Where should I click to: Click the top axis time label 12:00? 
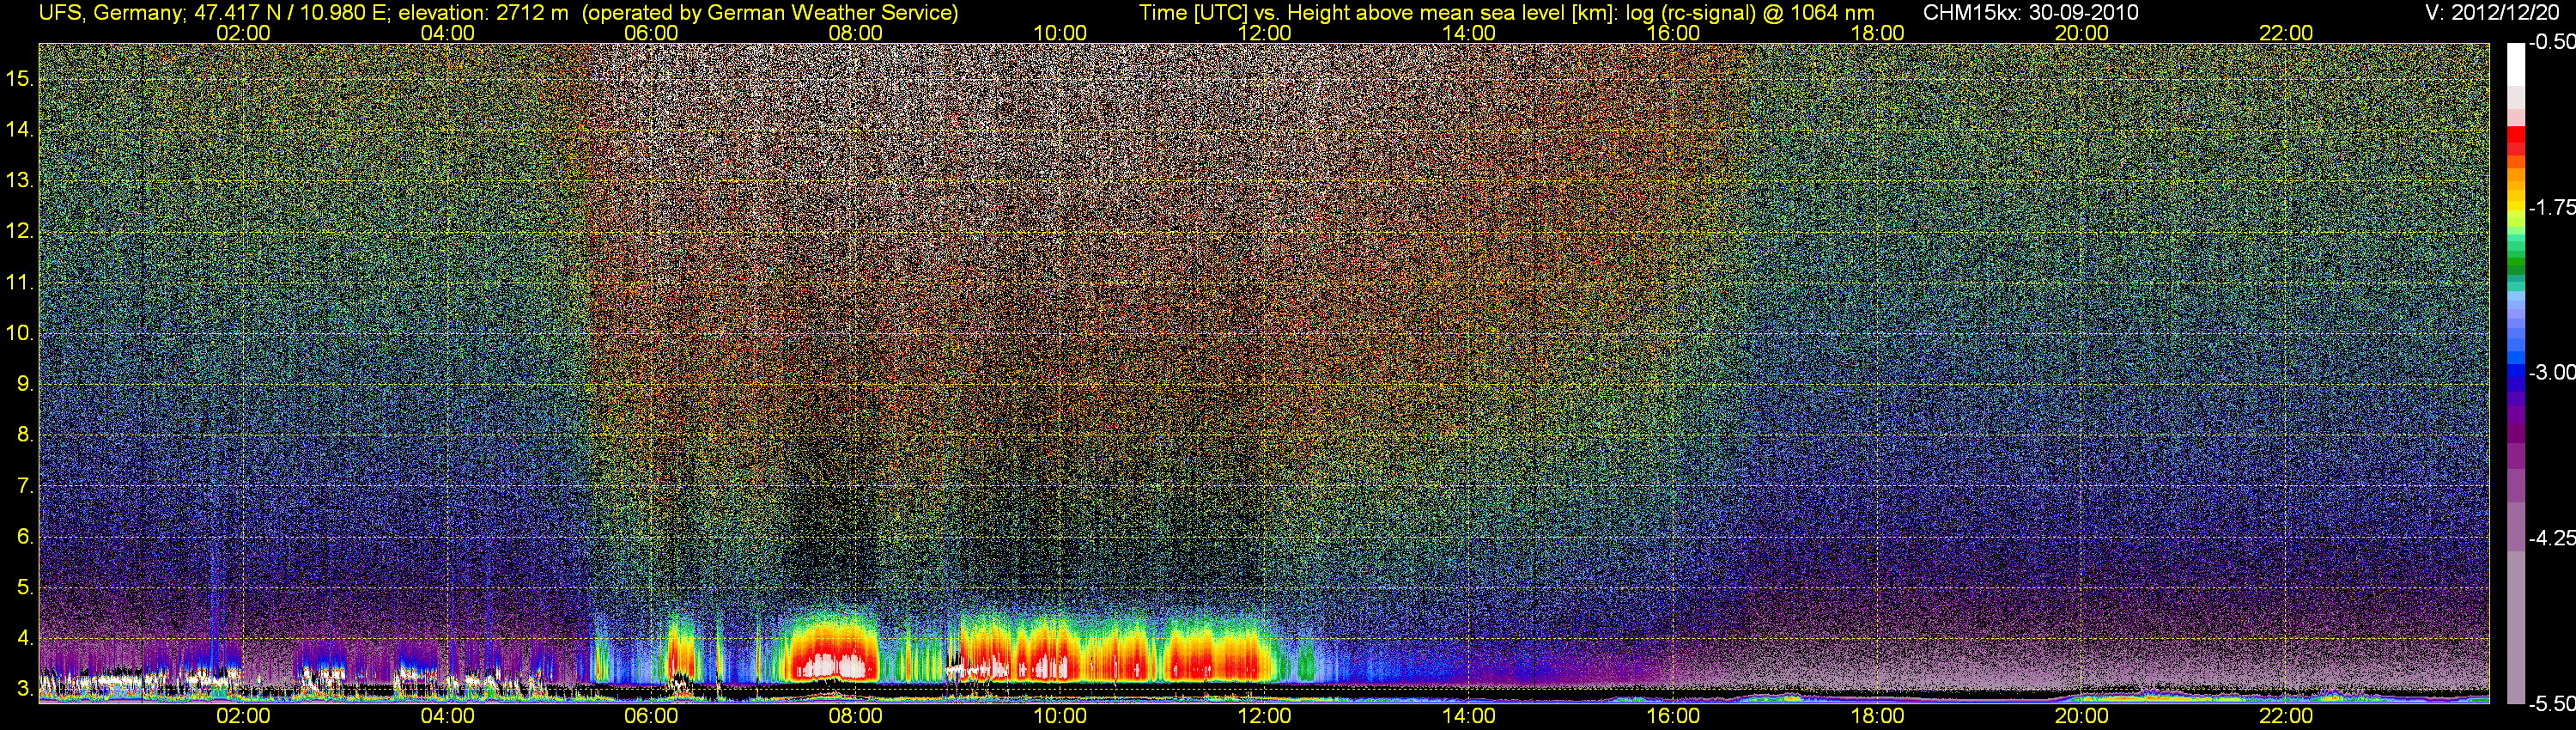point(1264,33)
